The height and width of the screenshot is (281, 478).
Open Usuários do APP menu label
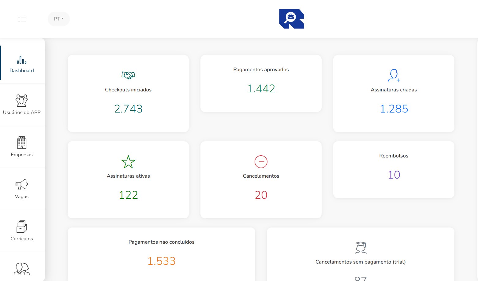tap(22, 112)
